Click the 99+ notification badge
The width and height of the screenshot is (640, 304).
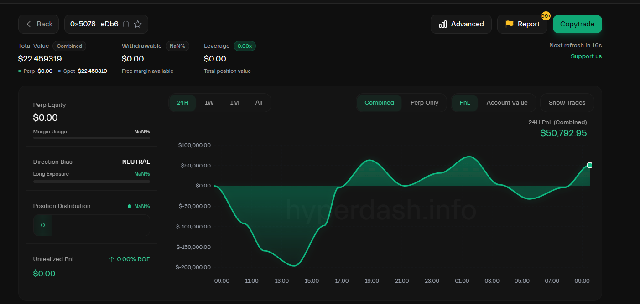(546, 16)
